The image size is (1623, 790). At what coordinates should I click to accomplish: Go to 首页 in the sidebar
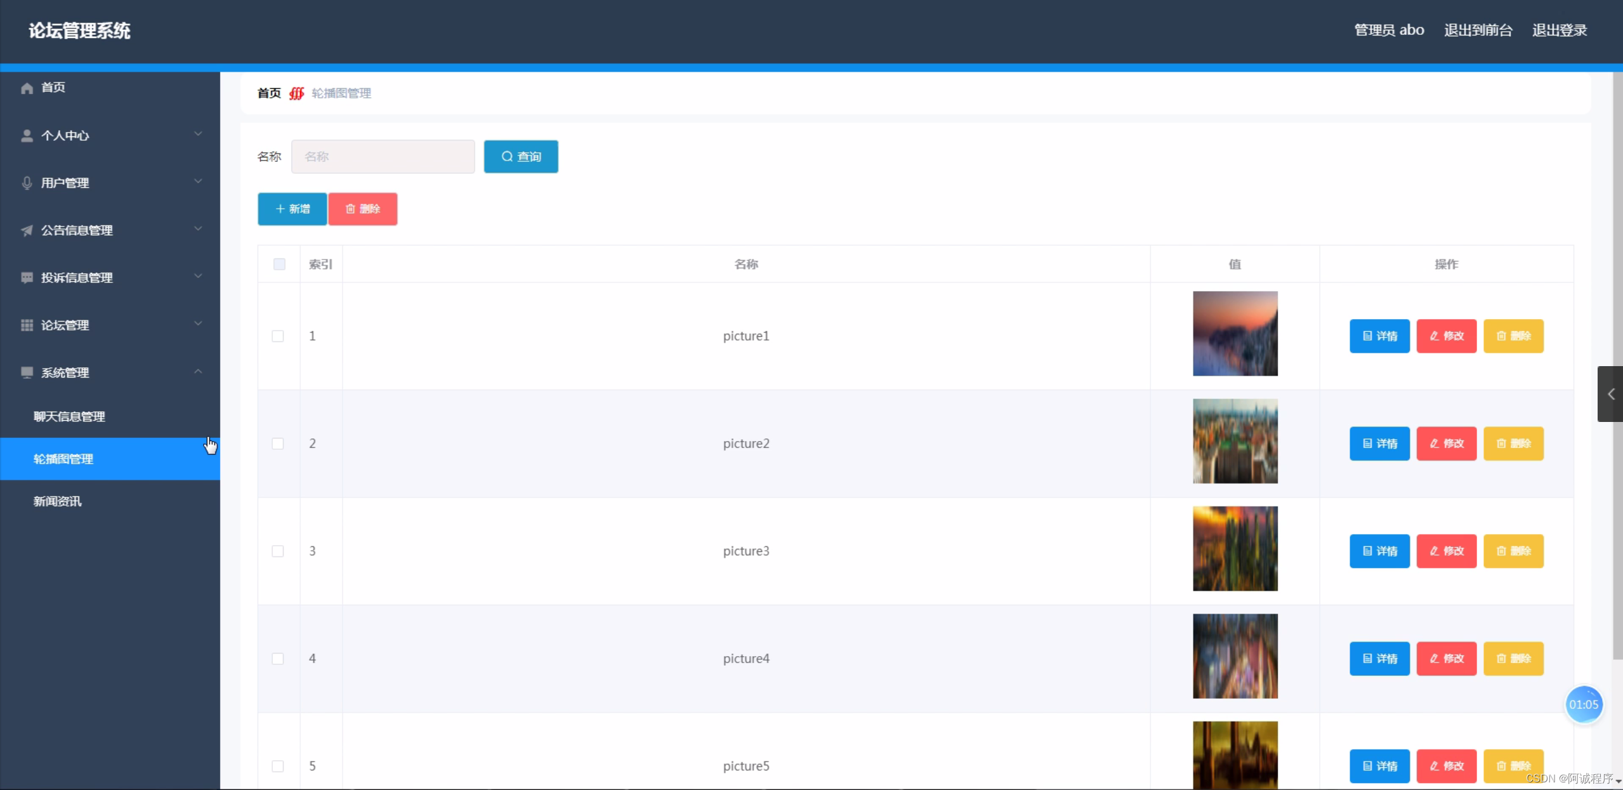tap(110, 88)
